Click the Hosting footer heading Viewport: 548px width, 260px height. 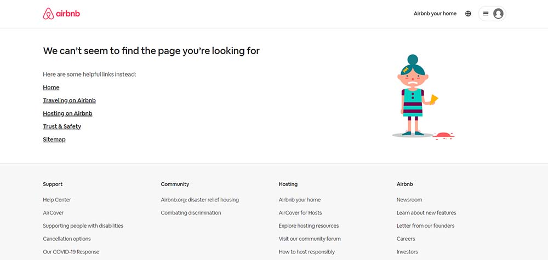point(288,184)
